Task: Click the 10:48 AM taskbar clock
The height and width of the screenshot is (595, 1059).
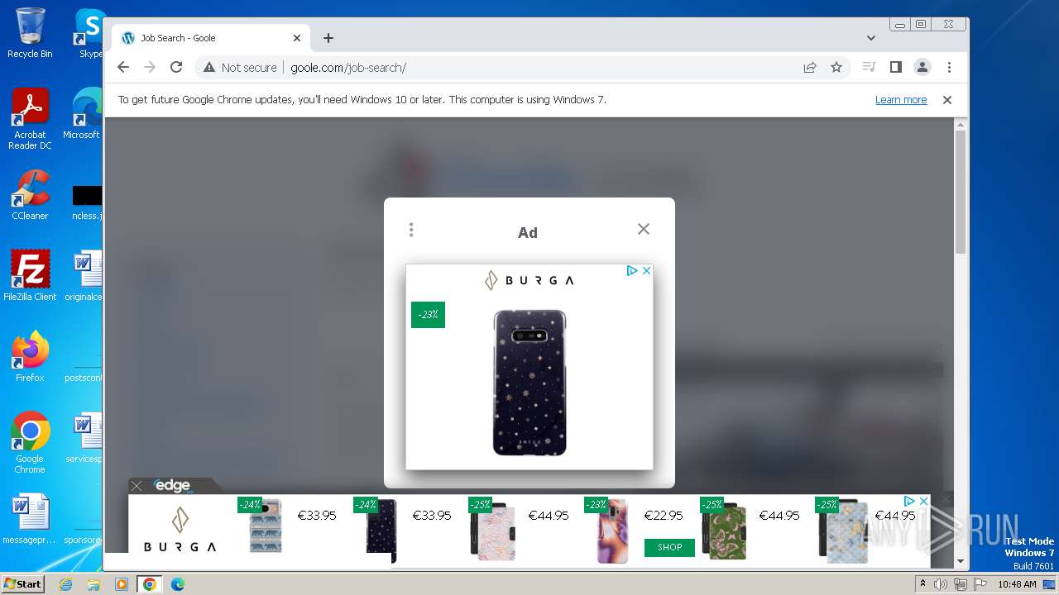Action: click(1017, 584)
